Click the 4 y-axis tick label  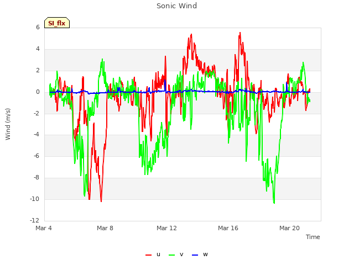tap(38, 49)
